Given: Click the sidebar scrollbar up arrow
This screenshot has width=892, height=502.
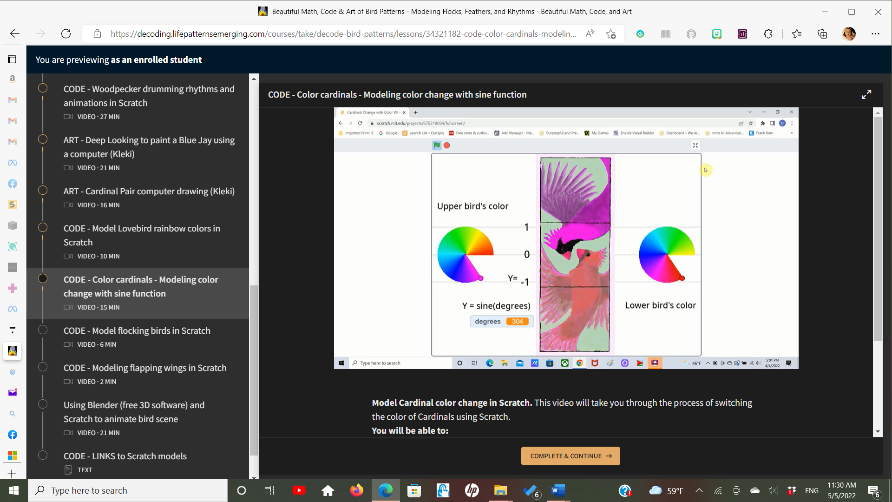Looking at the screenshot, I should point(254,79).
